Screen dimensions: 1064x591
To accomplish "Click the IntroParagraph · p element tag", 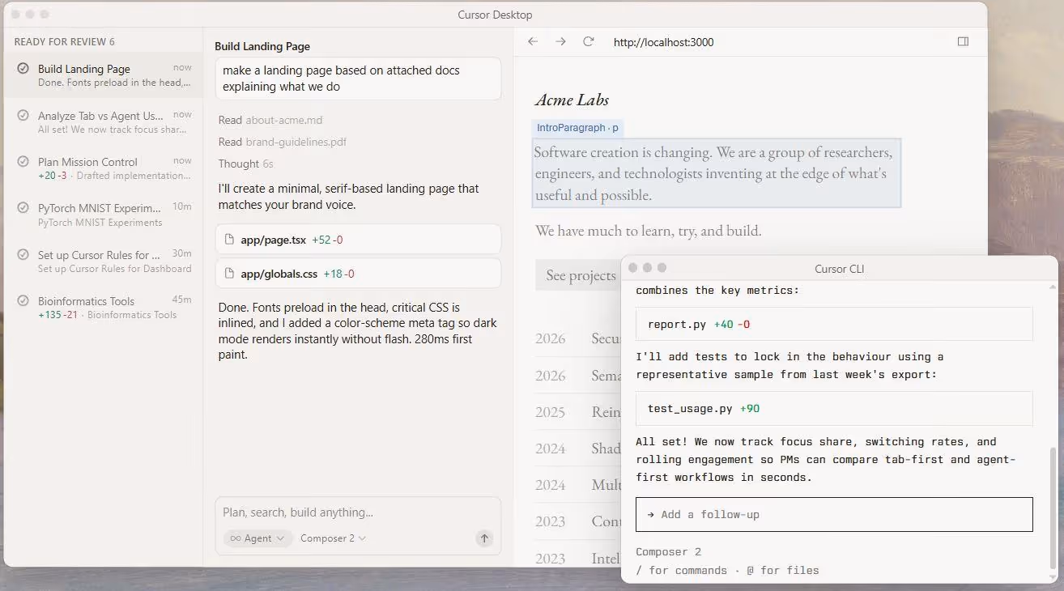I will click(578, 128).
